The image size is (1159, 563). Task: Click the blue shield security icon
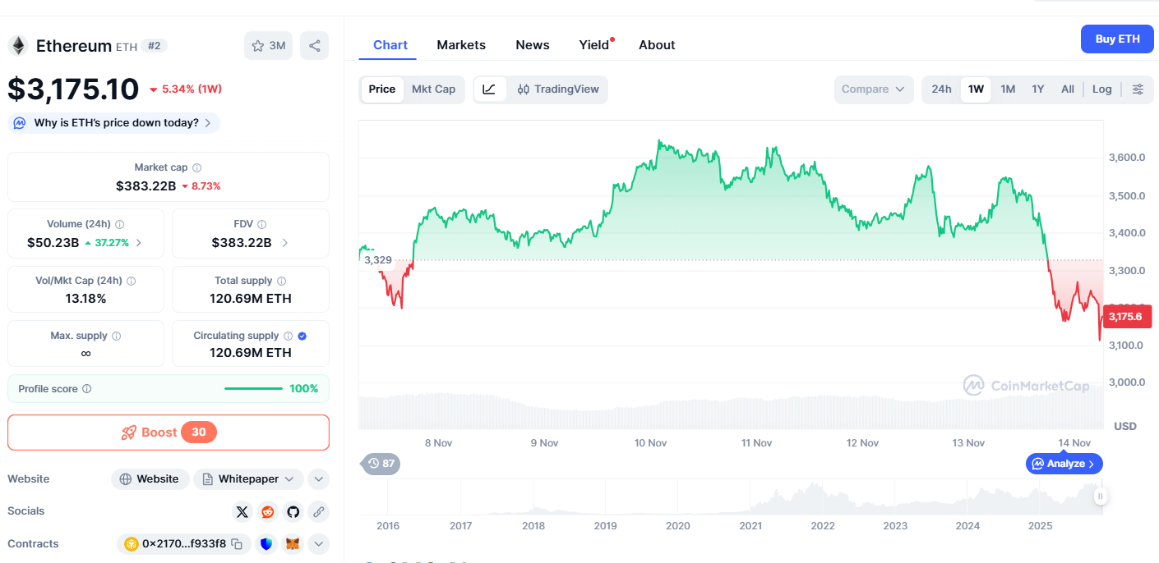tap(266, 543)
